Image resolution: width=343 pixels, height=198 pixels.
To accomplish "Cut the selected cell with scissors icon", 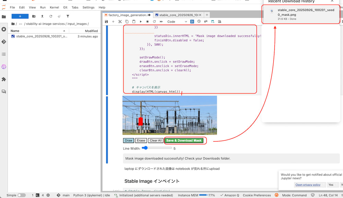I will [x=120, y=22].
